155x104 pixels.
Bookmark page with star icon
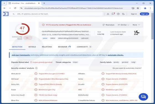pyautogui.click(x=138, y=8)
